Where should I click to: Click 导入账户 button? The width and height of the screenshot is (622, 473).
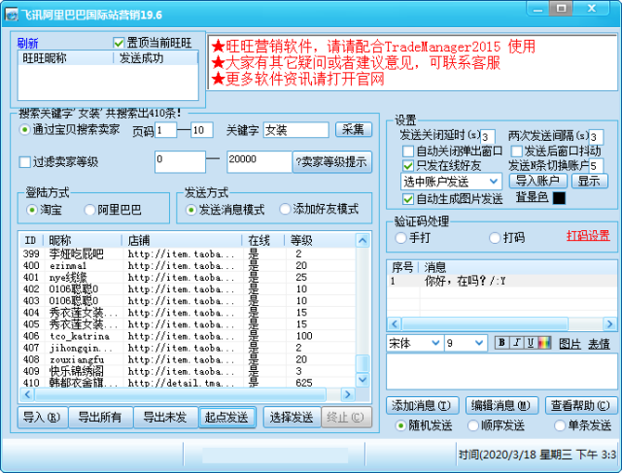tap(537, 181)
